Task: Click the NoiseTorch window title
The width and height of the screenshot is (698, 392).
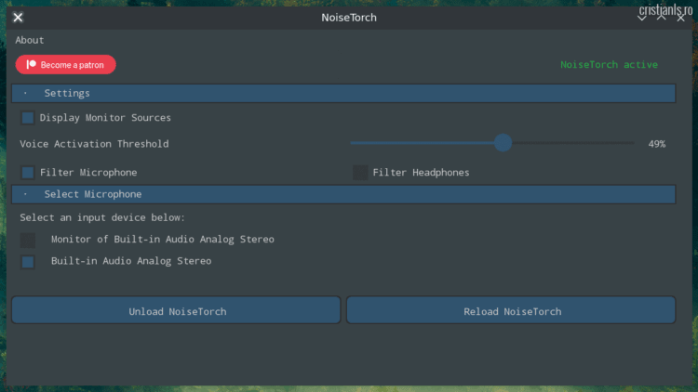Action: [349, 18]
